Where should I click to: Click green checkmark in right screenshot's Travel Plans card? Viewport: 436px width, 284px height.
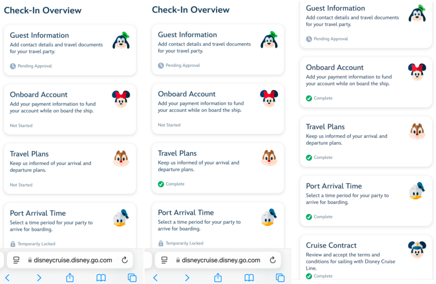tap(309, 158)
